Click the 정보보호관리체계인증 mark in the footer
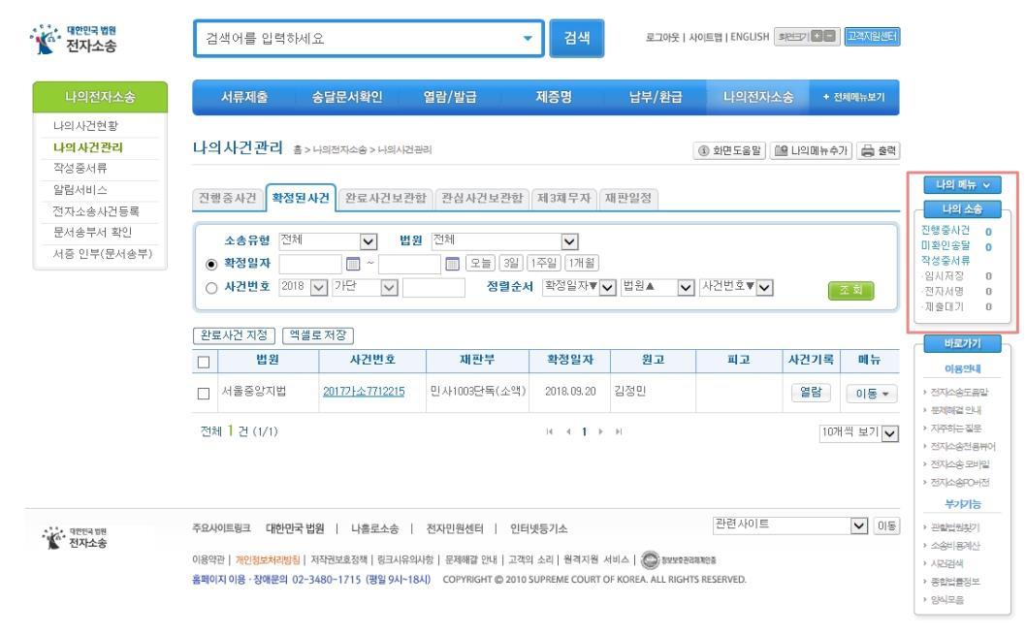 [x=678, y=560]
